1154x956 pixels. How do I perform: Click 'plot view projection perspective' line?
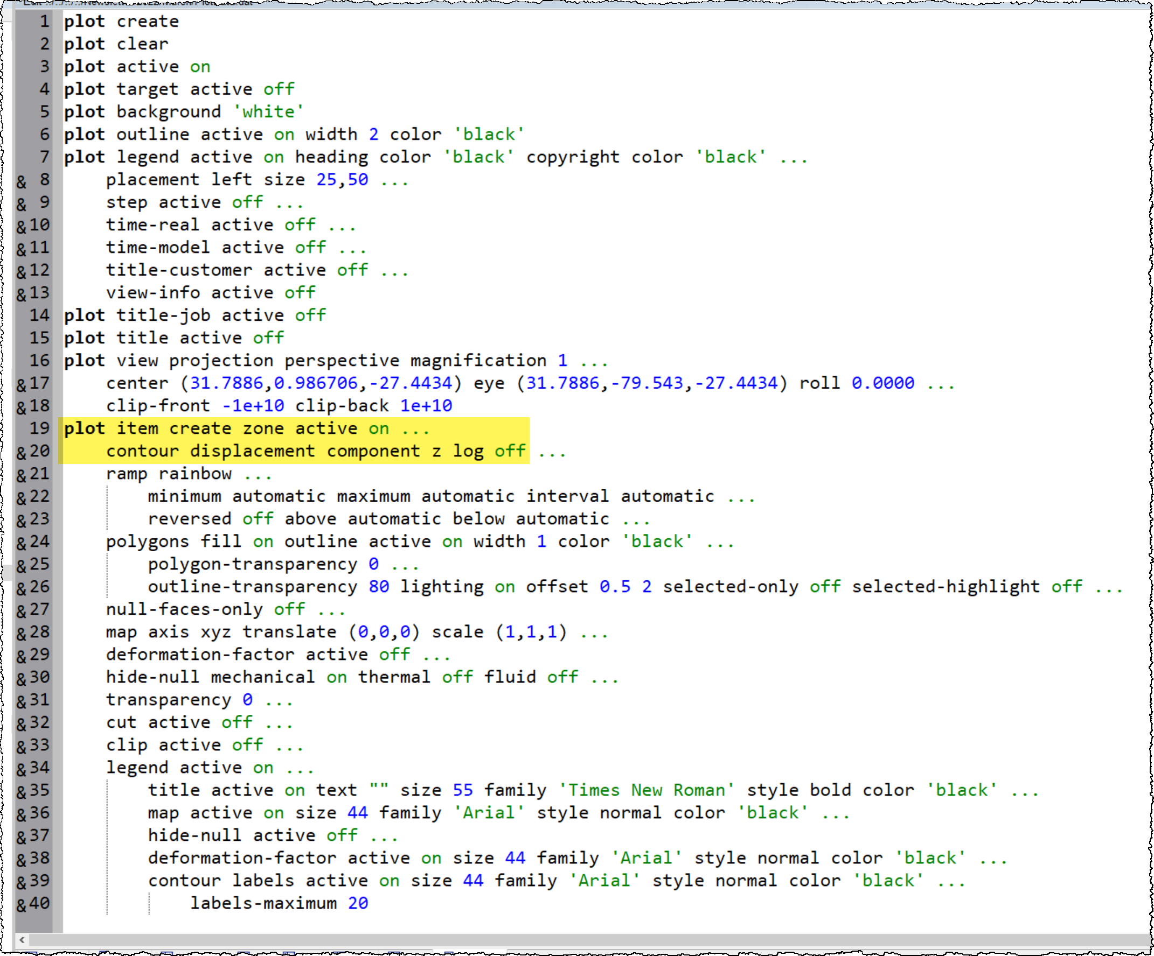pos(336,360)
